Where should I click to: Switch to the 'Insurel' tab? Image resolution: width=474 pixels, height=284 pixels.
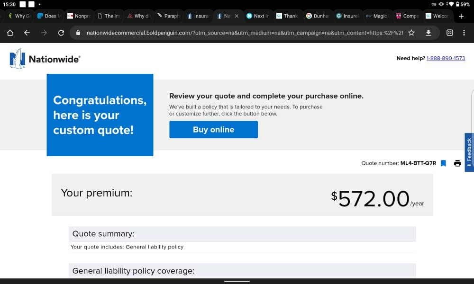click(x=347, y=16)
